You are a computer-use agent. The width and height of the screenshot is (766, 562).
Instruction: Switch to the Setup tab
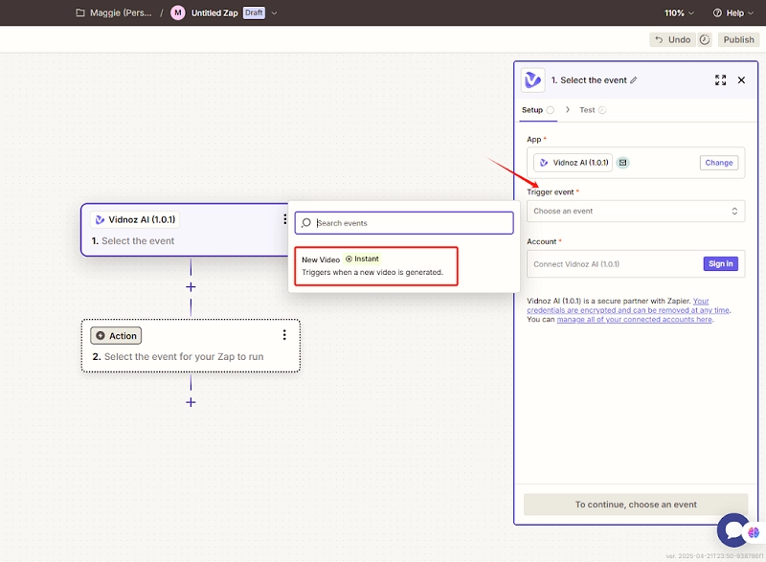[532, 110]
